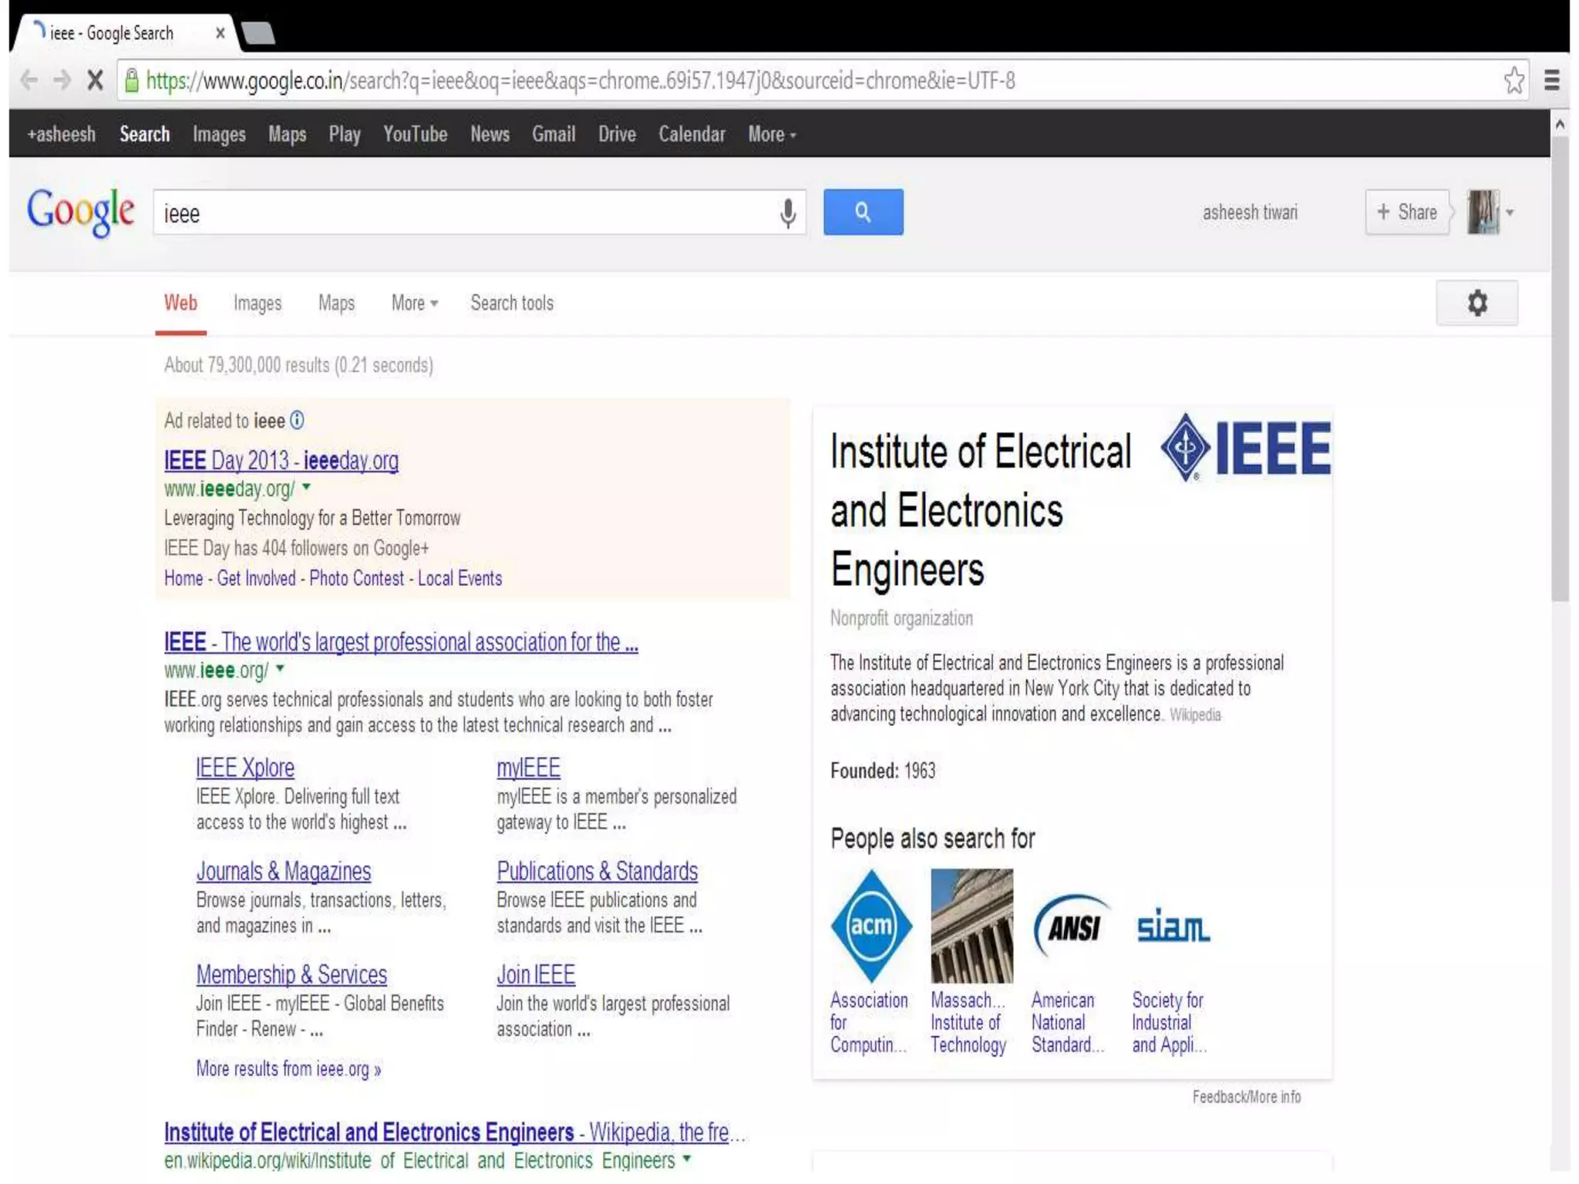
Task: Open Play from the Google bar
Action: 345,134
